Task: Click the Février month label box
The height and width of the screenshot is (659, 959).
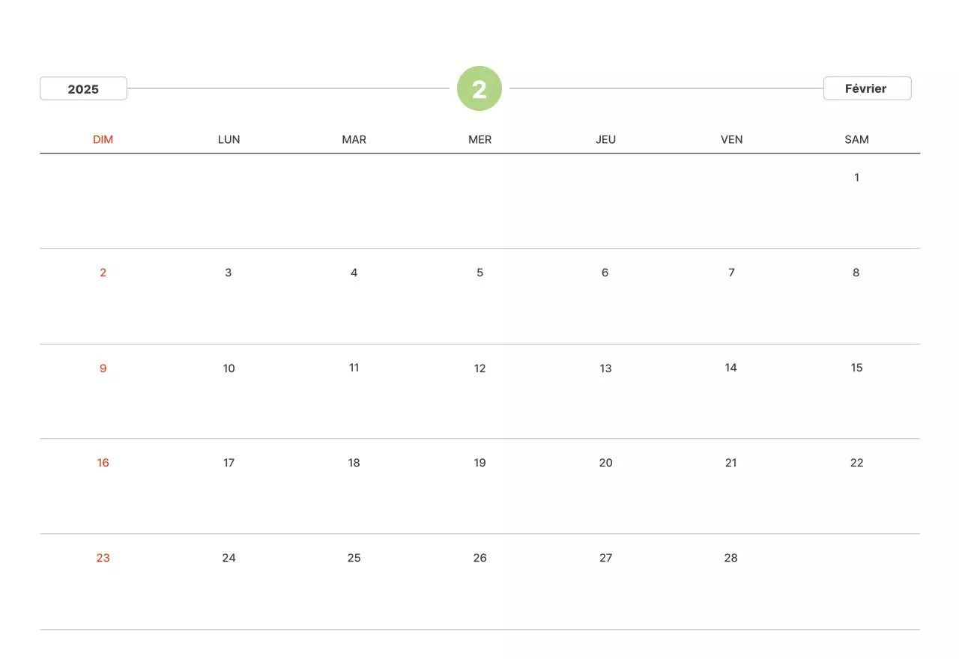Action: pyautogui.click(x=867, y=88)
